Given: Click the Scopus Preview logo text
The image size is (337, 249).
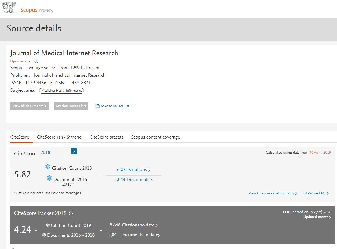Looking at the screenshot, I should tap(37, 10).
